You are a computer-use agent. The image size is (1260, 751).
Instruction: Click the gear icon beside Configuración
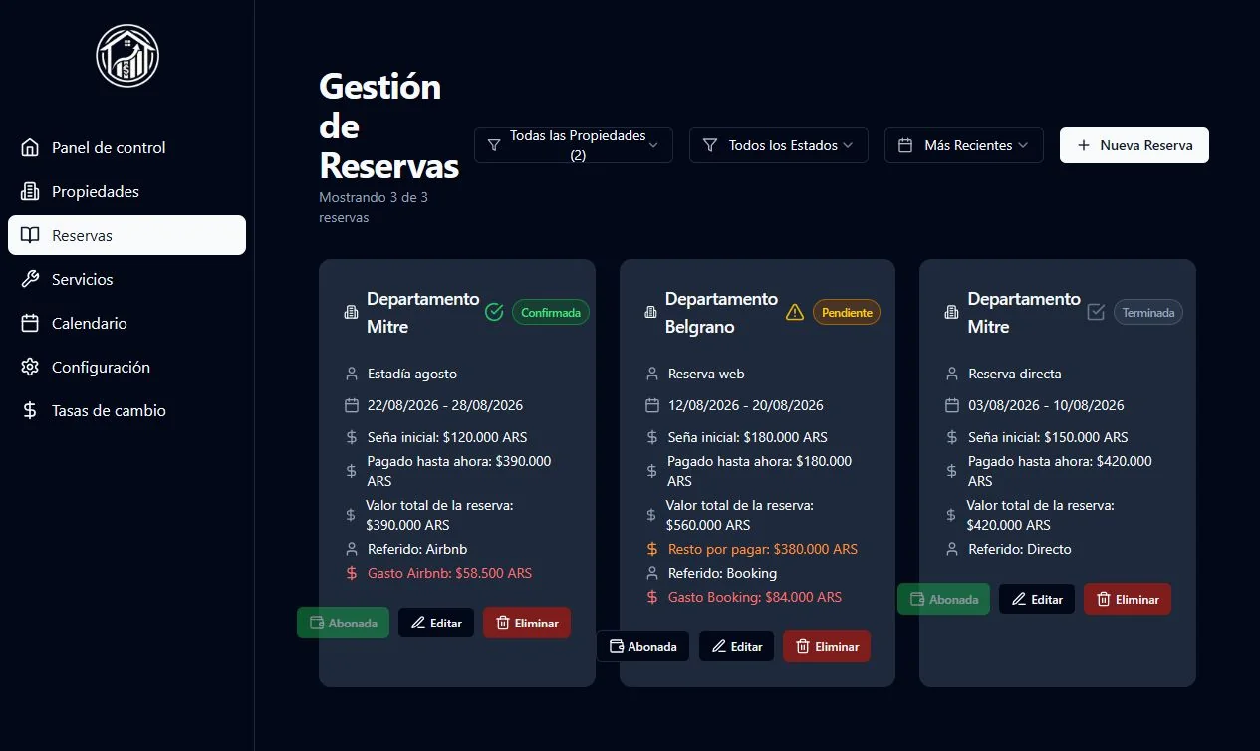click(30, 367)
